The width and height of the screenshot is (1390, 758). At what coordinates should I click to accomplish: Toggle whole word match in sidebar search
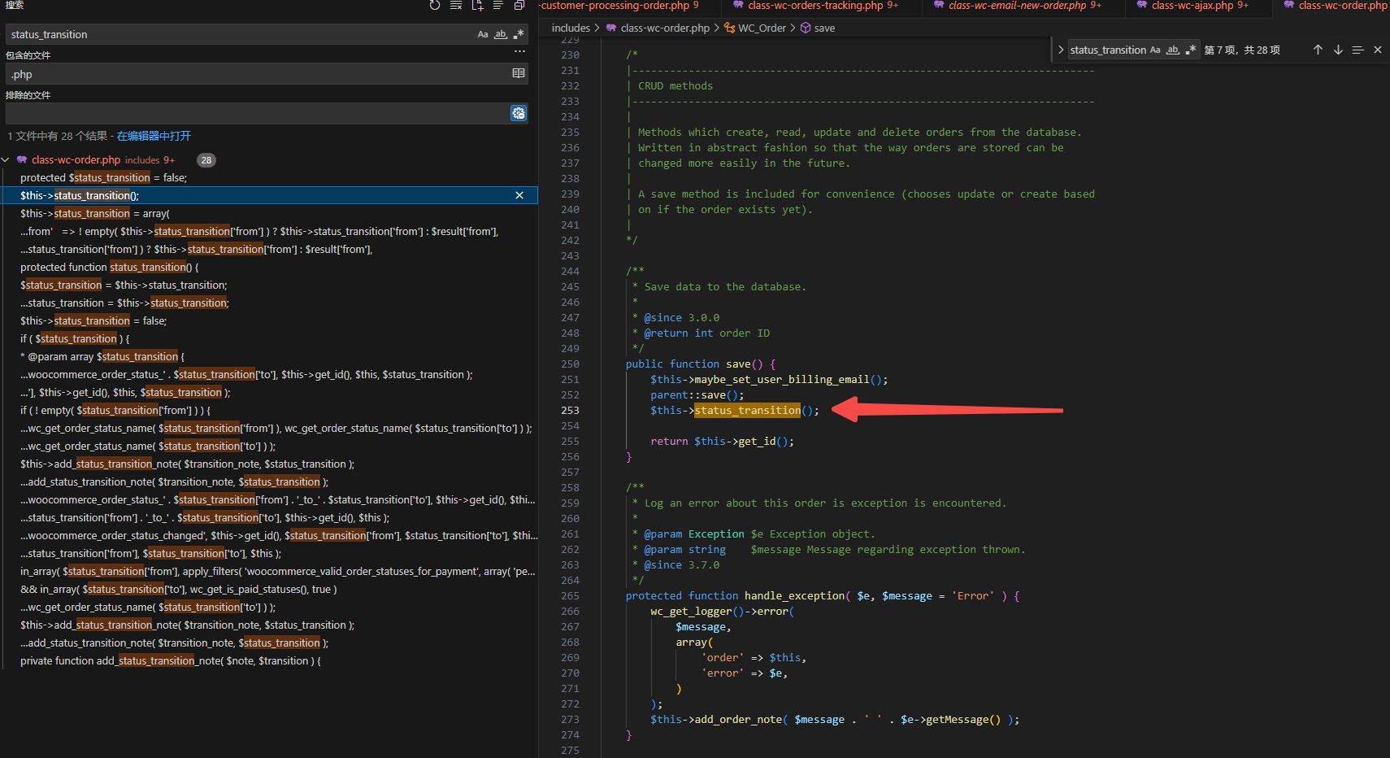click(501, 34)
